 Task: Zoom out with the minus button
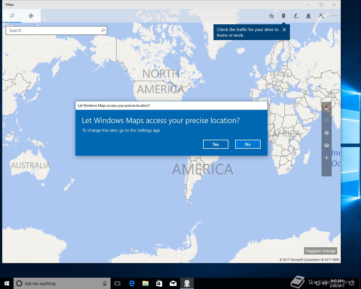tap(327, 170)
